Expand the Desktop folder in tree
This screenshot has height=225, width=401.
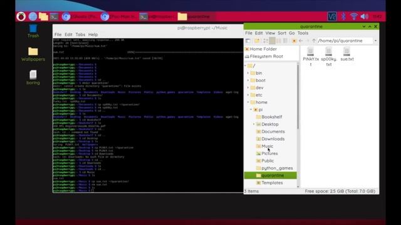(254, 124)
